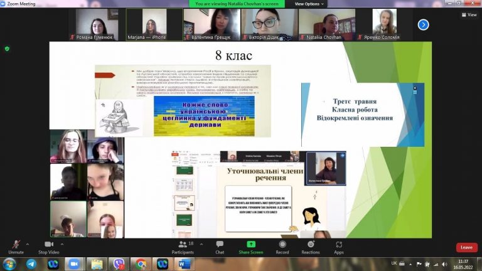Image resolution: width=482 pixels, height=271 pixels.
Task: Select Natalia Chovhan's video thumbnail
Action: [327, 24]
